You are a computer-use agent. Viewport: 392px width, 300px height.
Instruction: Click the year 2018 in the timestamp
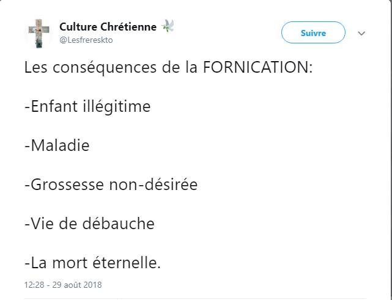pyautogui.click(x=93, y=285)
